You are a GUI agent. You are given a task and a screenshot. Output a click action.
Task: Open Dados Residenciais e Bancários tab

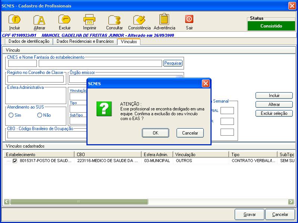[85, 42]
